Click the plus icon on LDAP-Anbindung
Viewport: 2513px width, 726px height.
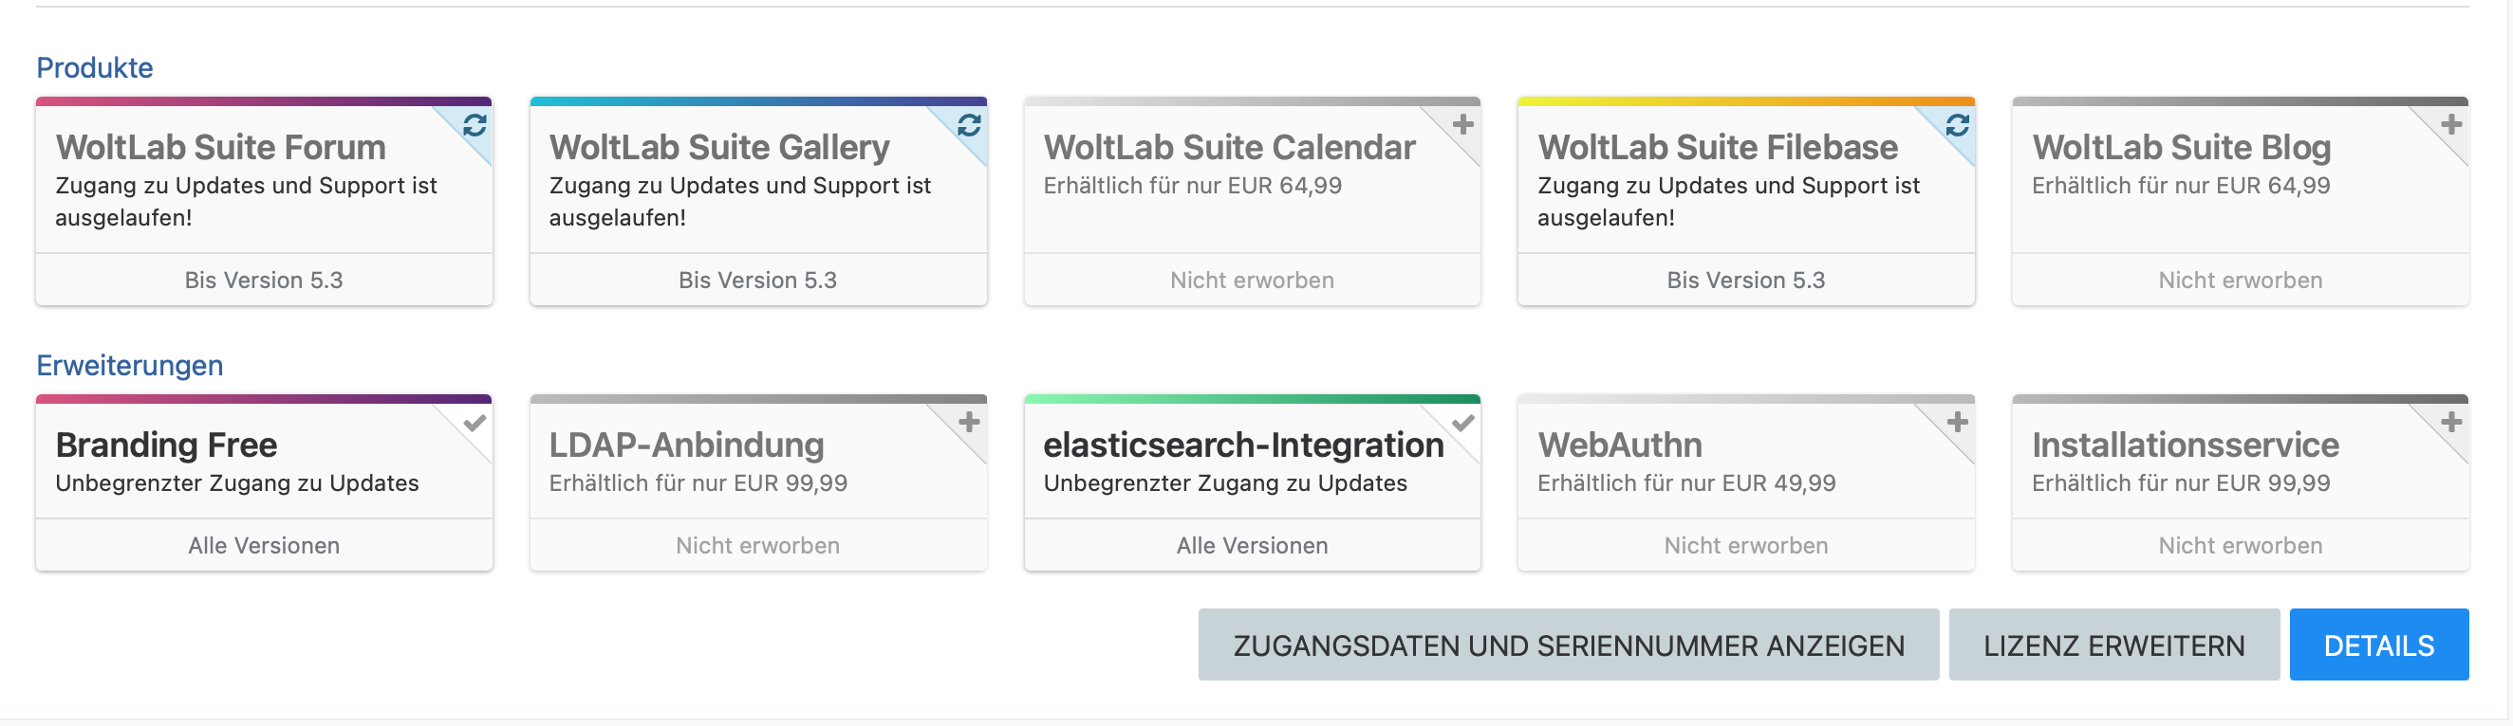point(970,423)
